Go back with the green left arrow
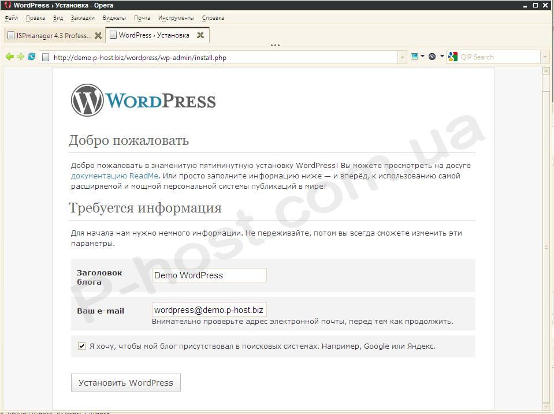 tap(10, 57)
